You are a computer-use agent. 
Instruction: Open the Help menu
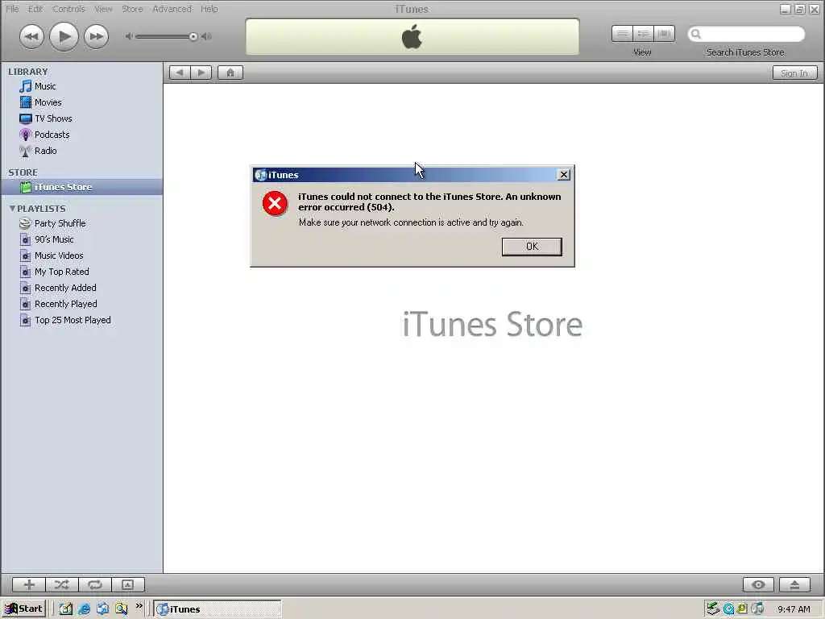click(209, 9)
